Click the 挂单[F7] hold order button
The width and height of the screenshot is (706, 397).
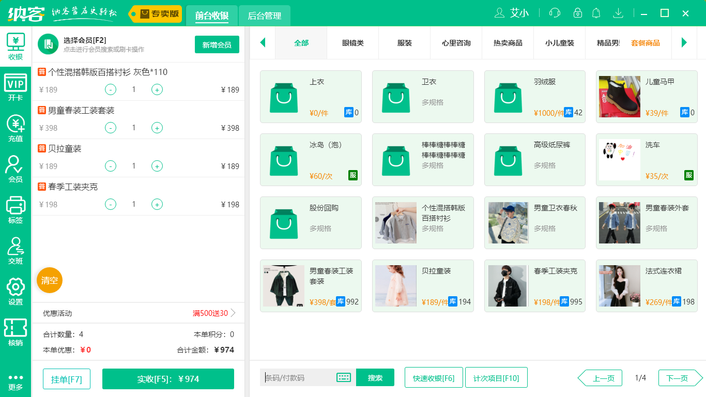pos(67,378)
